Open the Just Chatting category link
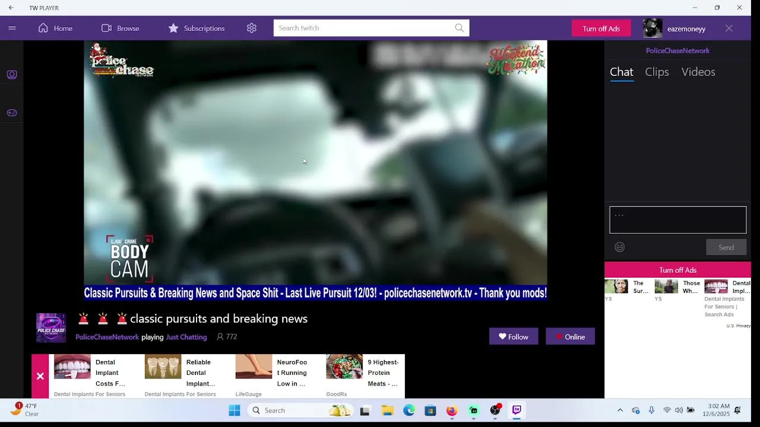 click(186, 337)
